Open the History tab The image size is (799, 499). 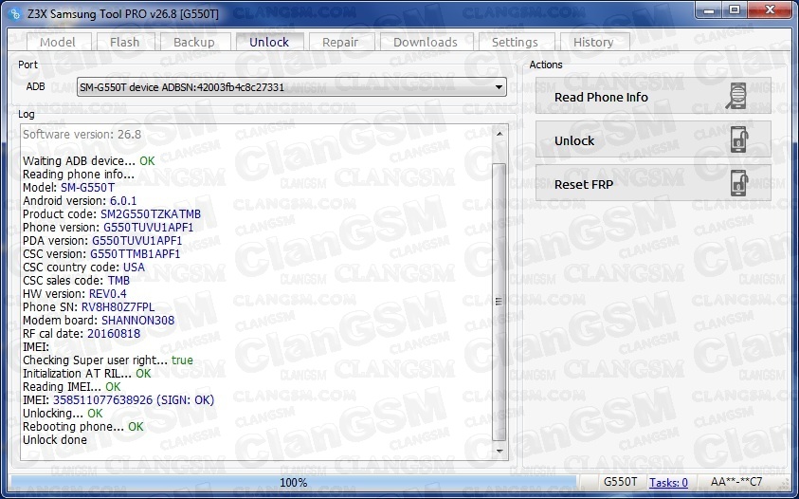point(593,43)
